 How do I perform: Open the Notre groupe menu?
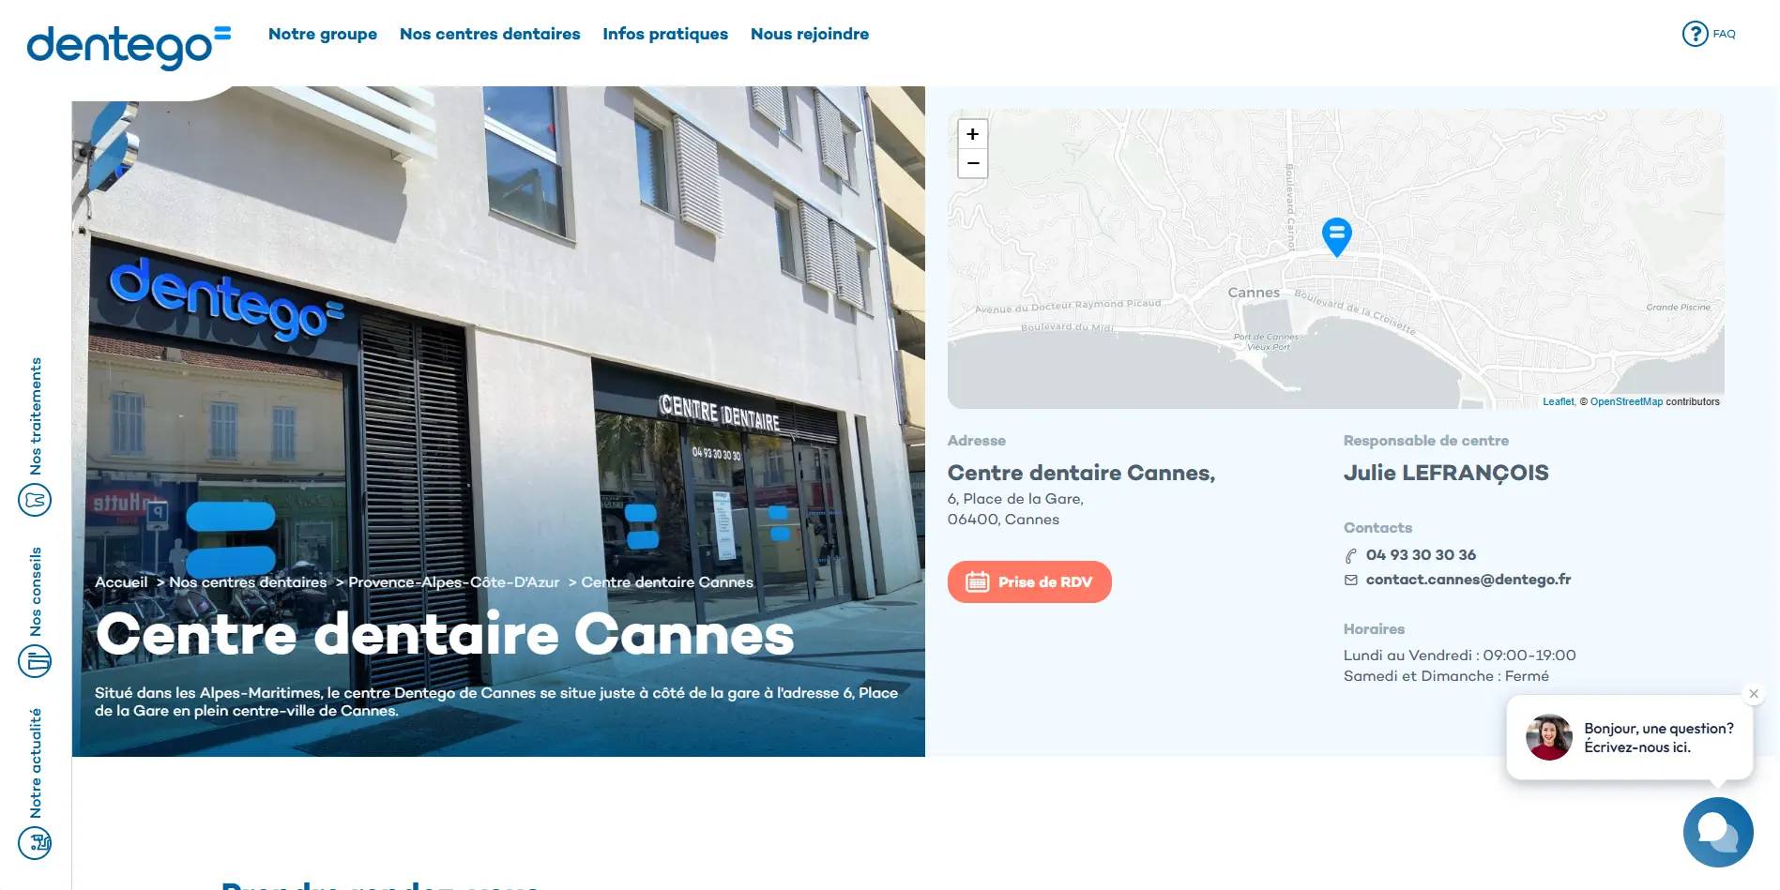(x=323, y=34)
